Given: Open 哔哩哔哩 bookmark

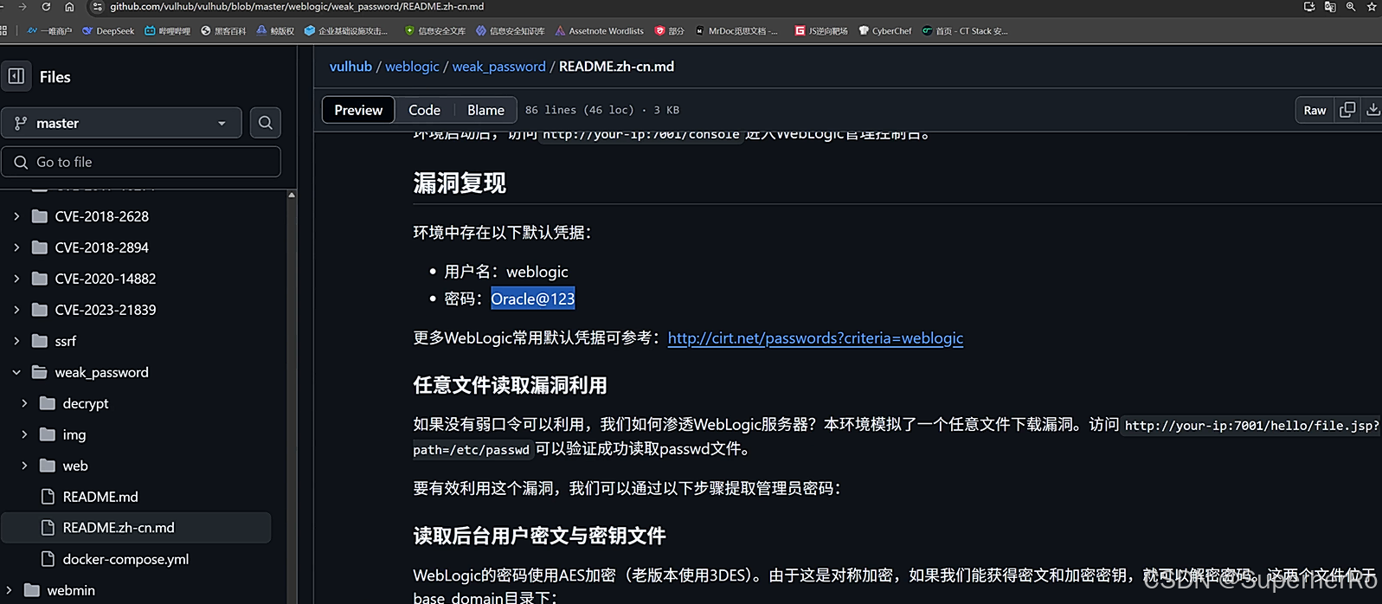Looking at the screenshot, I should pos(167,31).
